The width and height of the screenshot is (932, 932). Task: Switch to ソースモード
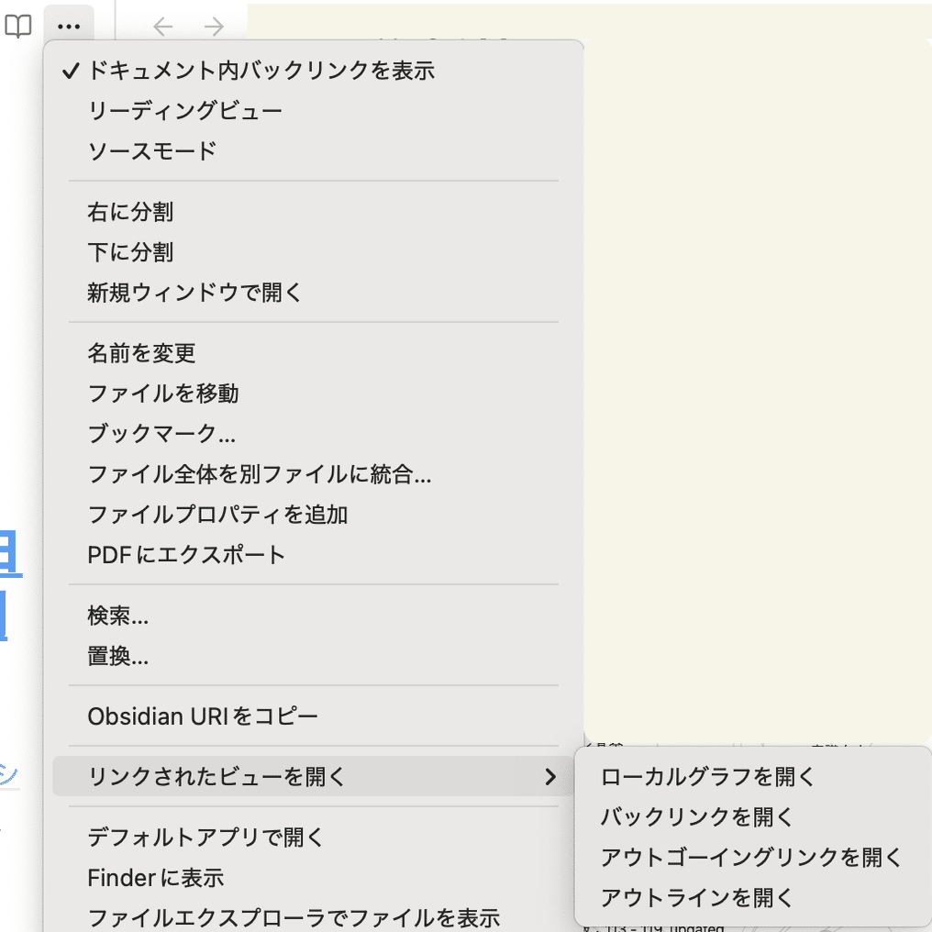(x=152, y=151)
